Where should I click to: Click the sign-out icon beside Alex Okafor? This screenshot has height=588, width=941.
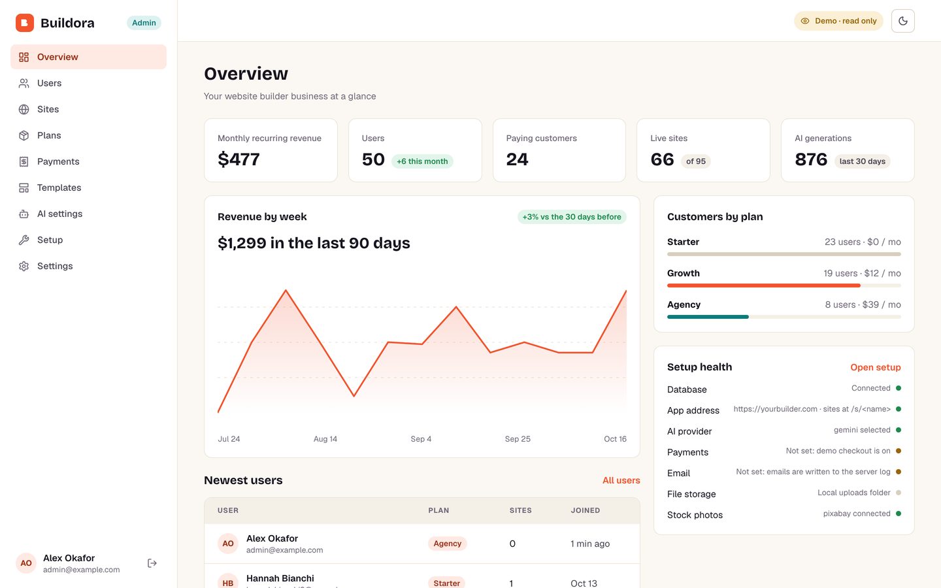(152, 563)
